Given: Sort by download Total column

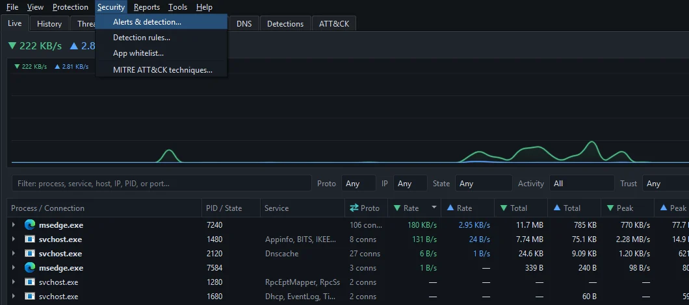Looking at the screenshot, I should [521, 208].
